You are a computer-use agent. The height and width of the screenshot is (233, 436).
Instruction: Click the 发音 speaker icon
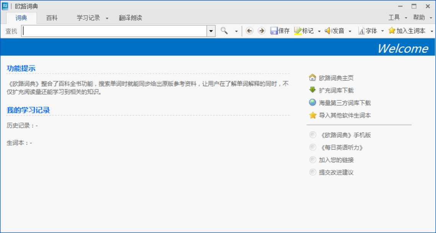click(x=328, y=31)
